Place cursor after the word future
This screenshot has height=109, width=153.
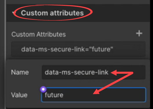point(64,95)
